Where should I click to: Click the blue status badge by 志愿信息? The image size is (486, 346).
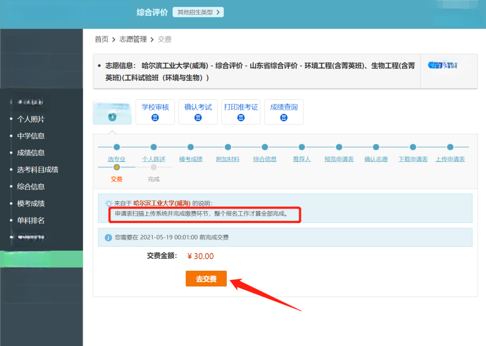(x=443, y=65)
